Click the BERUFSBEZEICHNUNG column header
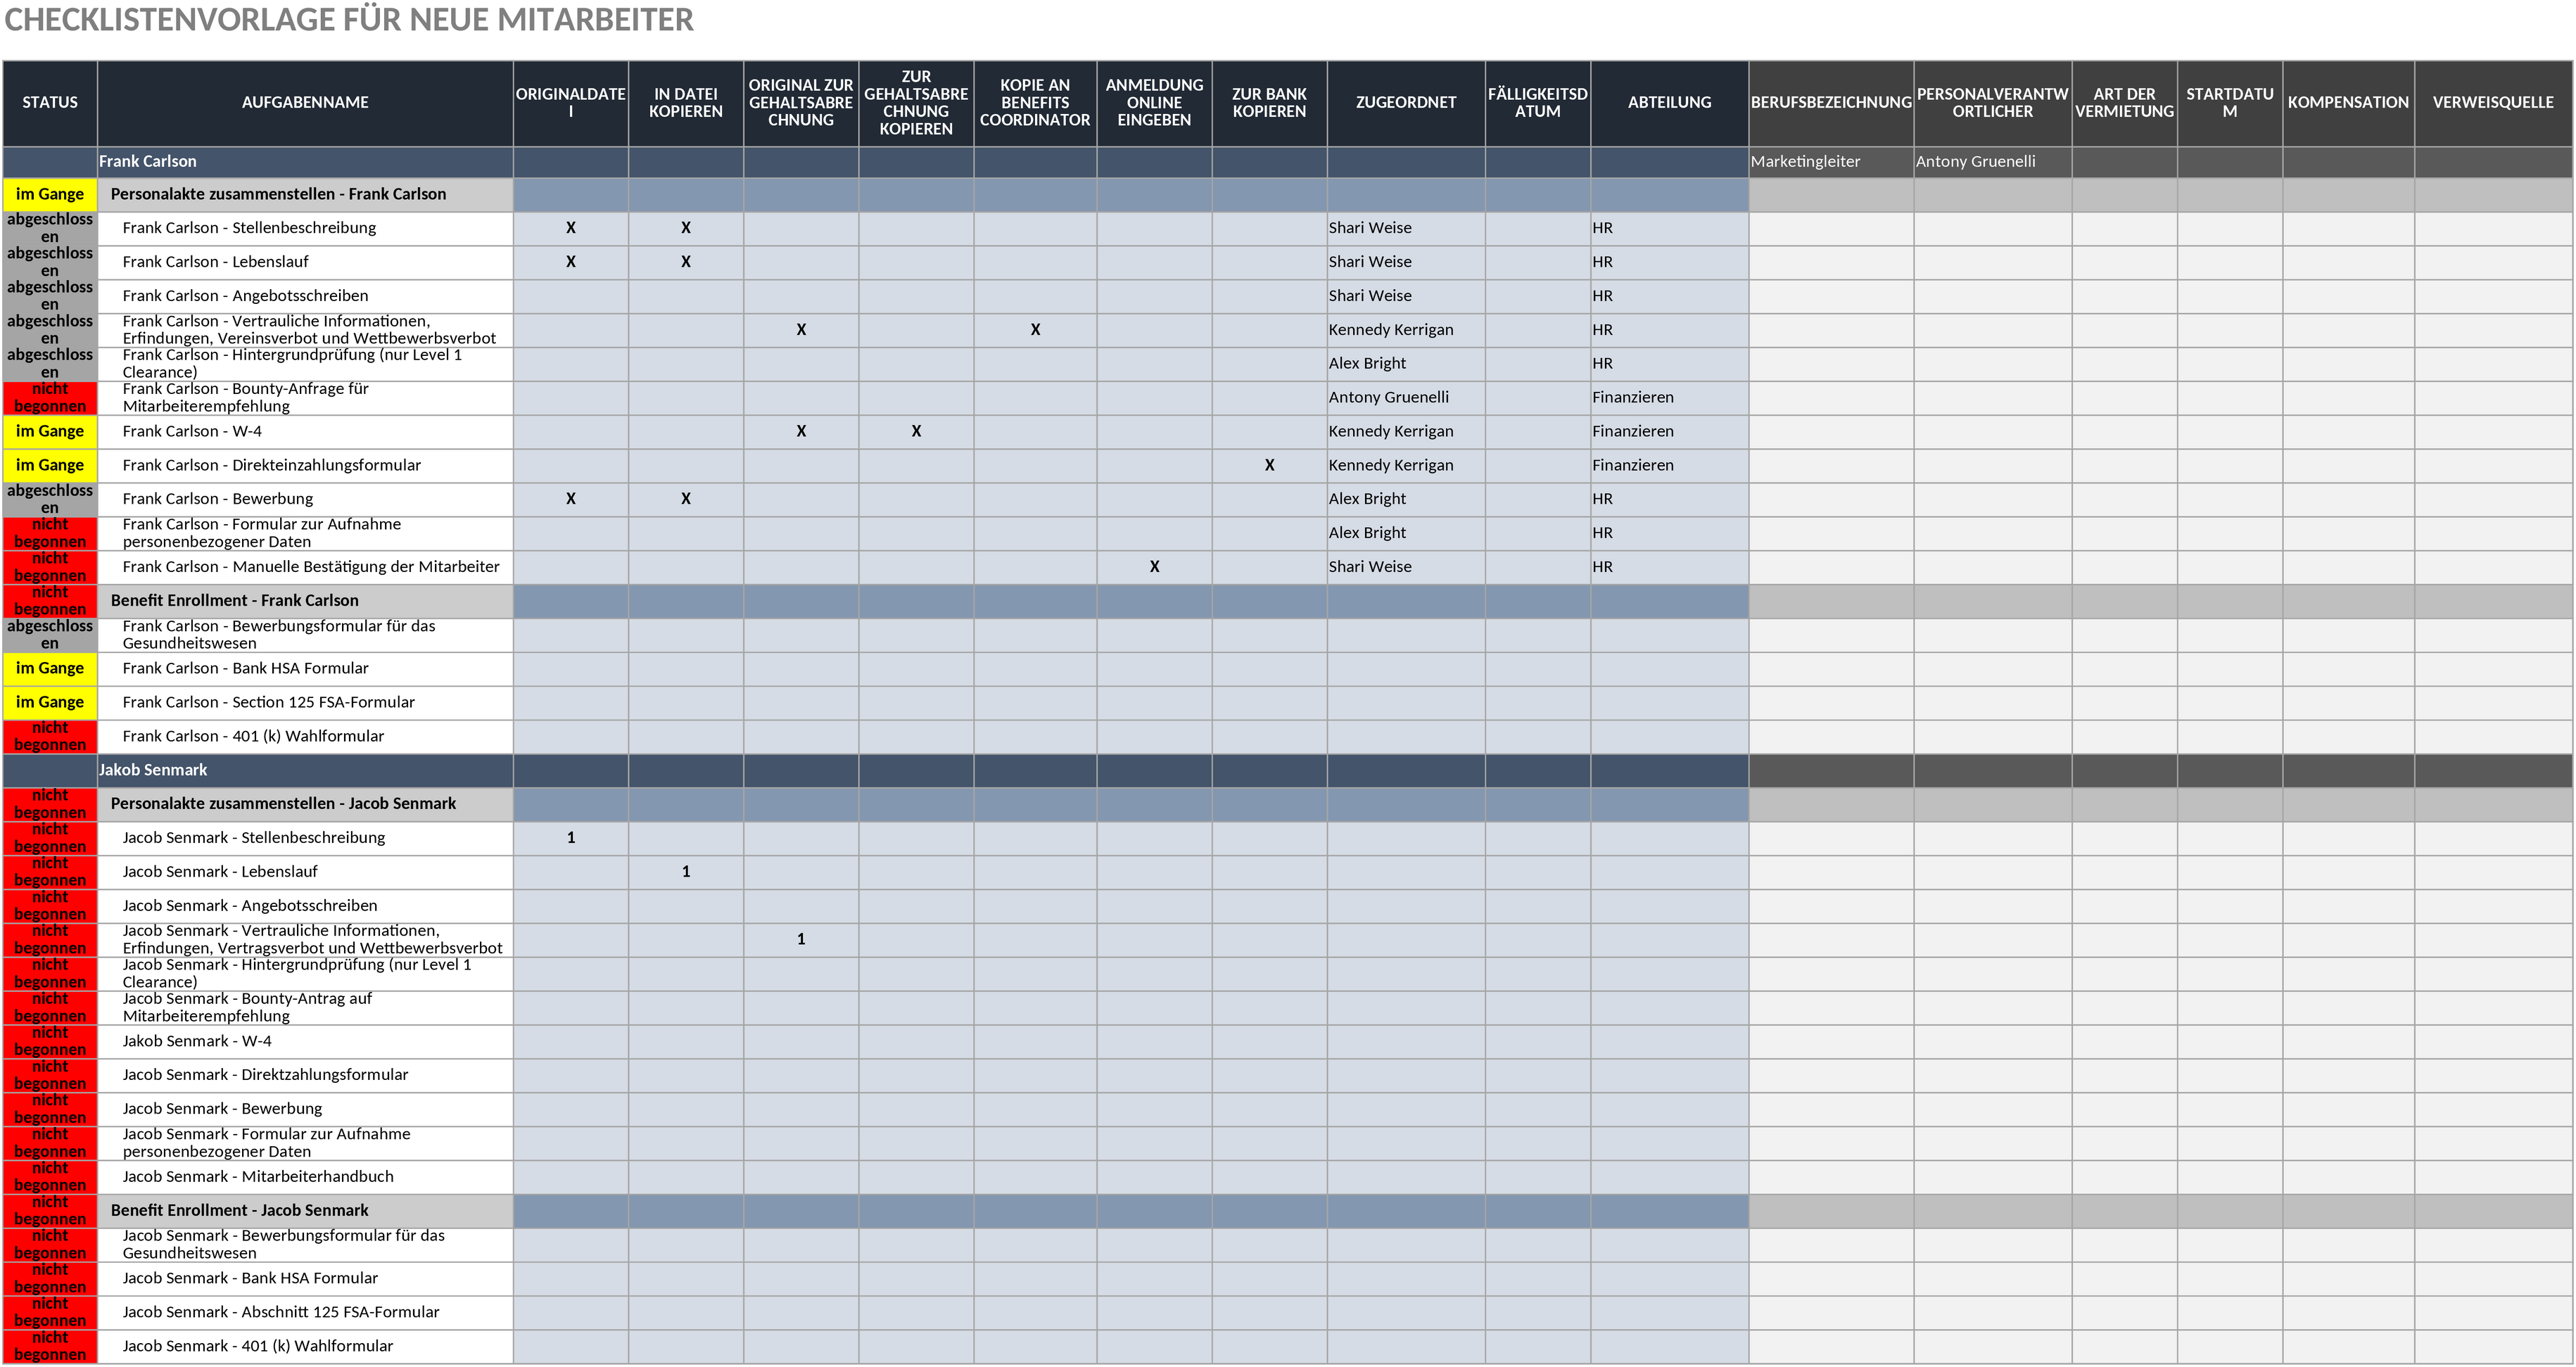 1831,103
